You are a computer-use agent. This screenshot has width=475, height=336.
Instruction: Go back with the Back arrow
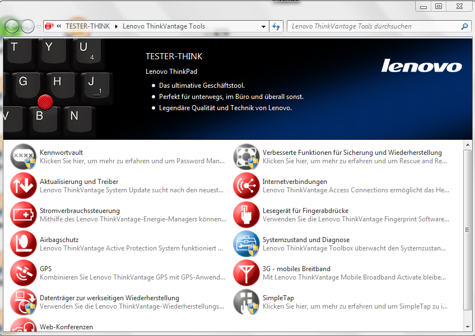coord(12,27)
